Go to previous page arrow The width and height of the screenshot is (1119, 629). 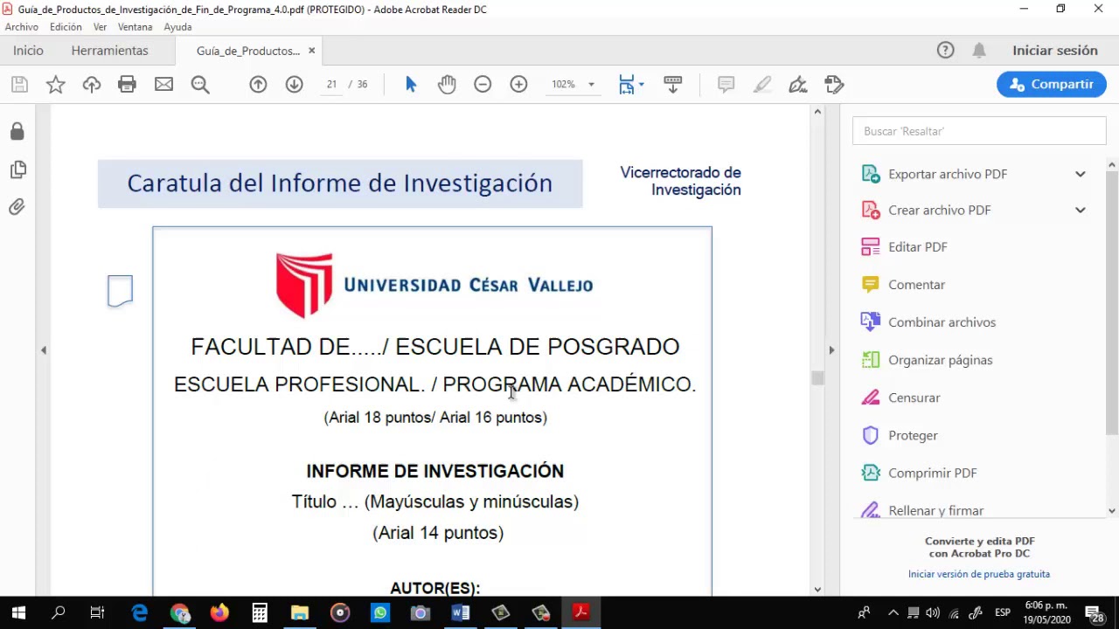pyautogui.click(x=258, y=85)
